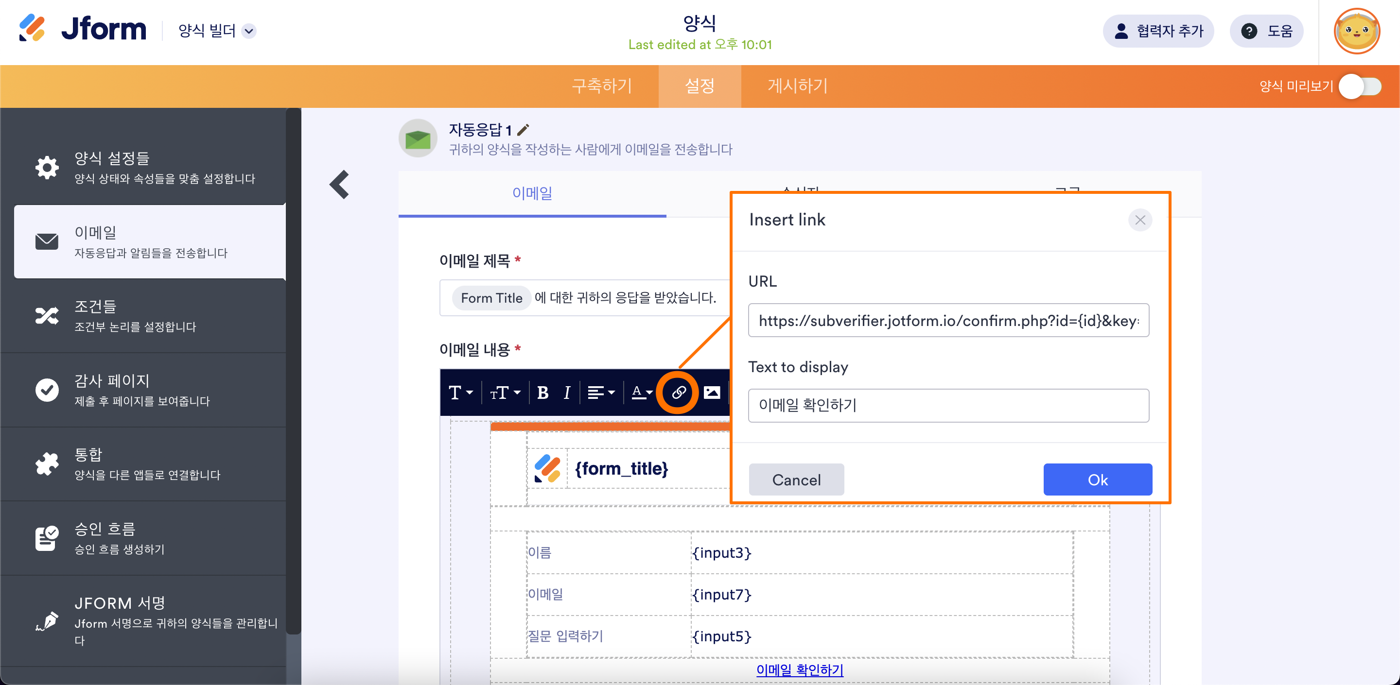Image resolution: width=1400 pixels, height=685 pixels.
Task: Click the insert link icon in editor toolbar
Action: coord(678,392)
